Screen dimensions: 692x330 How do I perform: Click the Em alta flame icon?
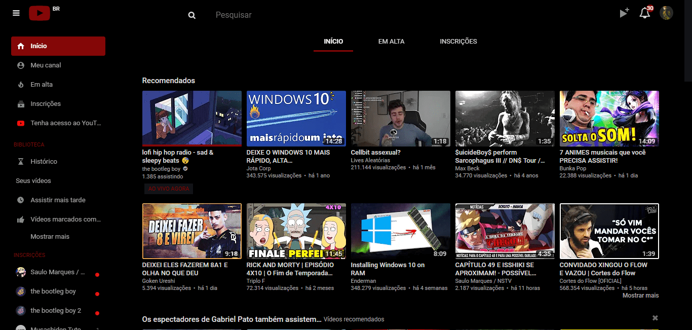[x=21, y=85]
